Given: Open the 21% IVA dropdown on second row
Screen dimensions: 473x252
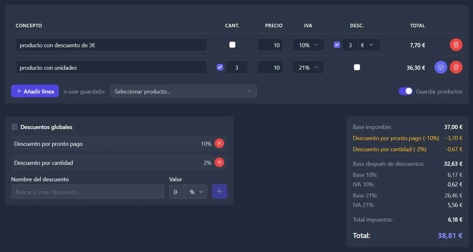Looking at the screenshot, I should pyautogui.click(x=308, y=68).
